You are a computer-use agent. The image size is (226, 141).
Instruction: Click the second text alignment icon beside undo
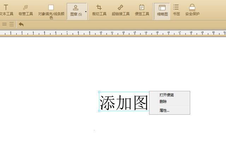[x=12, y=24]
